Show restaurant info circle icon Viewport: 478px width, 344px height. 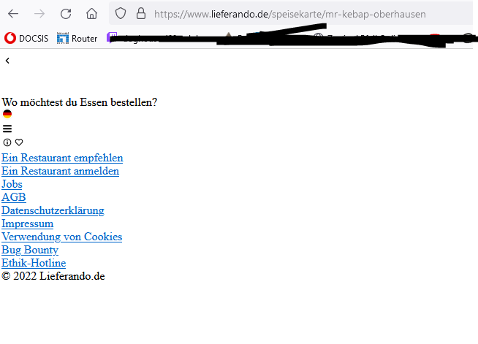(7, 142)
